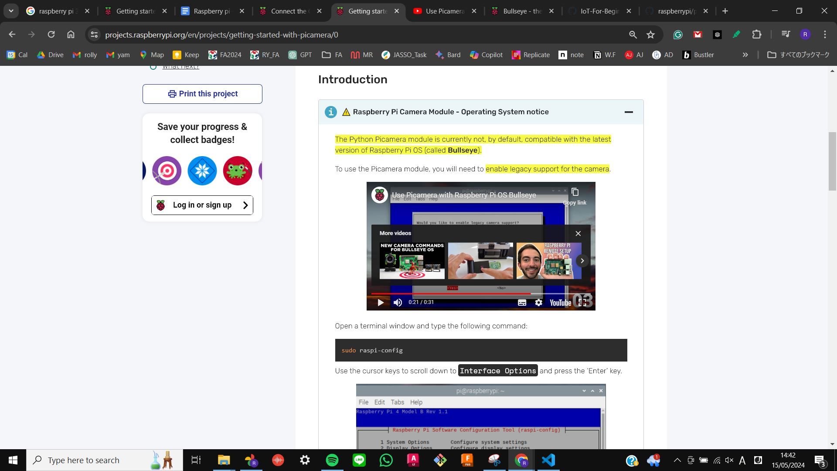Open File Explorer from the taskbar
This screenshot has height=471, width=837.
pyautogui.click(x=224, y=460)
